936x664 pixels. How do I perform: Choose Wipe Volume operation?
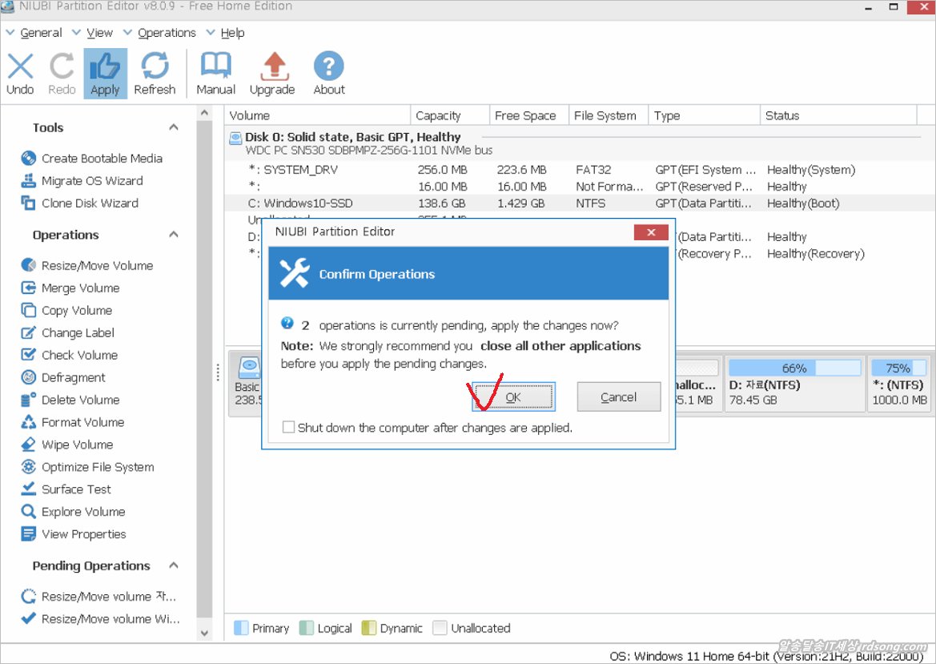click(x=77, y=445)
